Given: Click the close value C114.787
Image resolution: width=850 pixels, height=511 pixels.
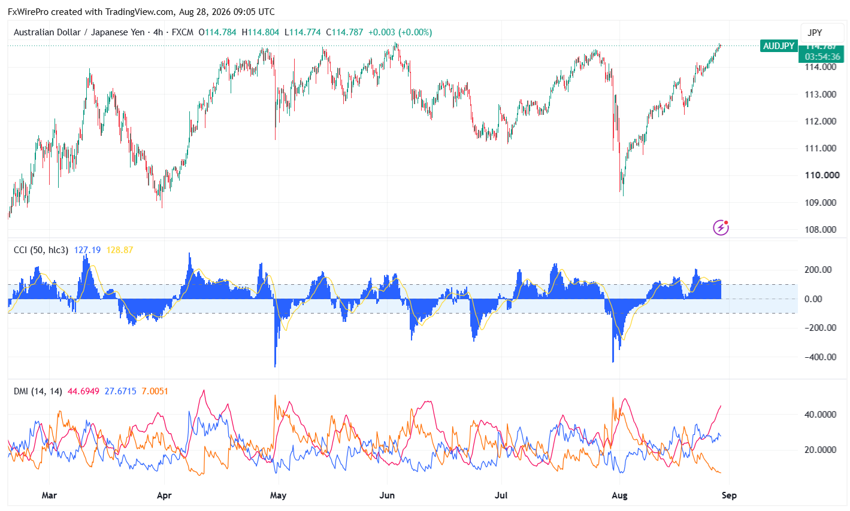Looking at the screenshot, I should coord(344,32).
